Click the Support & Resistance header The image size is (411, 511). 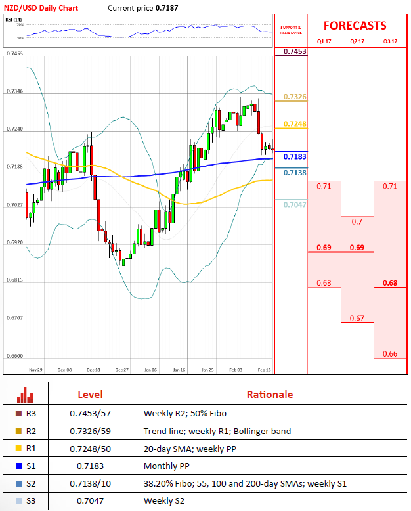(x=291, y=30)
